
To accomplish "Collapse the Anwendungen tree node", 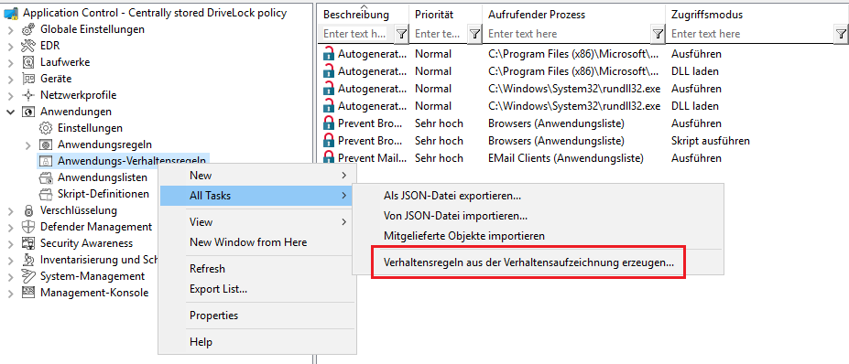I will [x=11, y=112].
